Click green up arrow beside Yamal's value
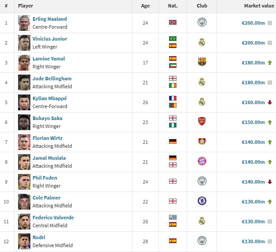 [269, 63]
